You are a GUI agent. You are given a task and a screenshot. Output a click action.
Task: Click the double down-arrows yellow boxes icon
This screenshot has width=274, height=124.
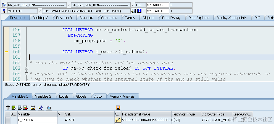click(33, 108)
